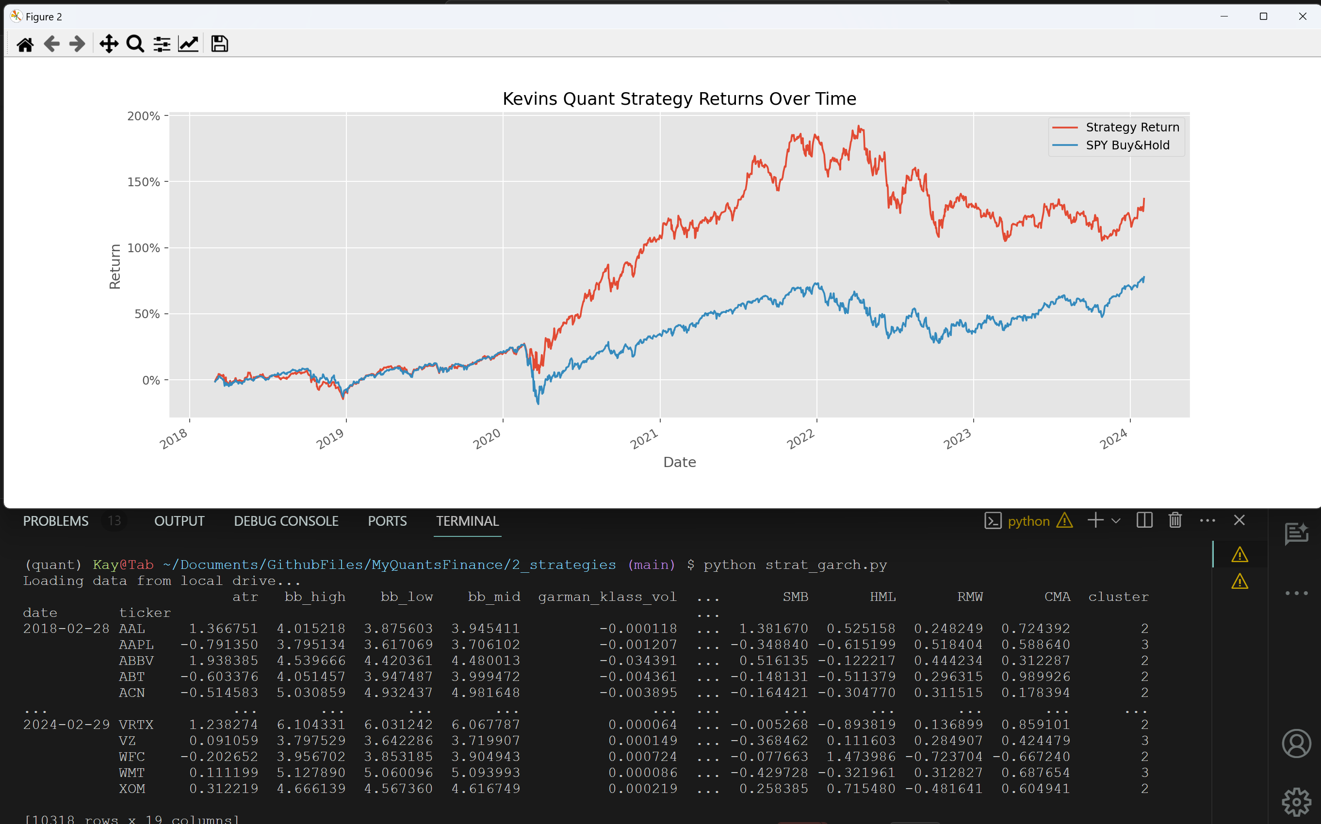Toggle the Zoom to rectangle tool
Viewport: 1321px width, 824px height.
[x=135, y=44]
